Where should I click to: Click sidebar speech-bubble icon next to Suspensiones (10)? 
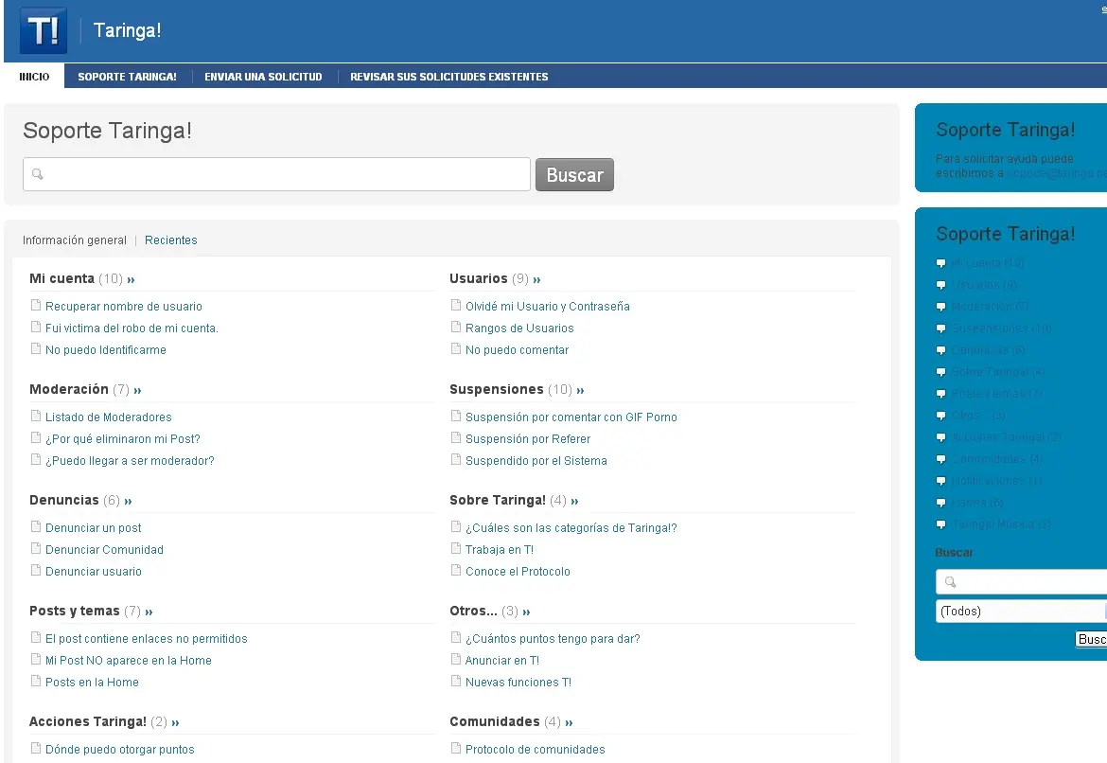941,328
